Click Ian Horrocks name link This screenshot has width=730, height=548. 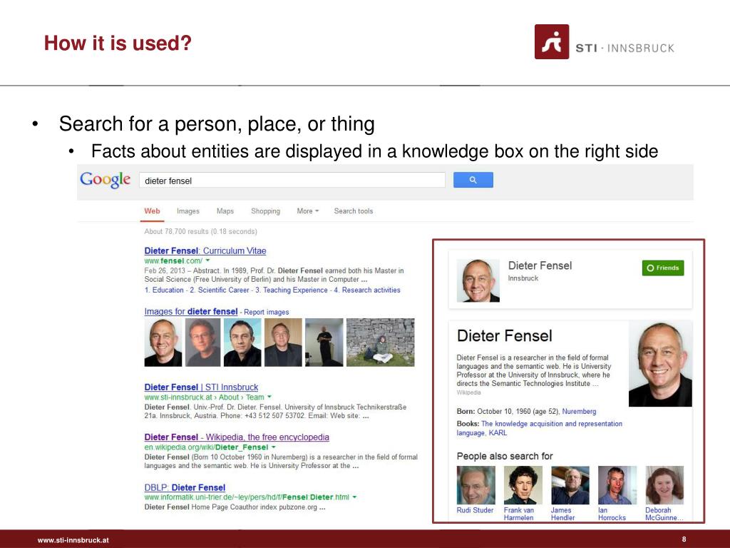(x=612, y=514)
